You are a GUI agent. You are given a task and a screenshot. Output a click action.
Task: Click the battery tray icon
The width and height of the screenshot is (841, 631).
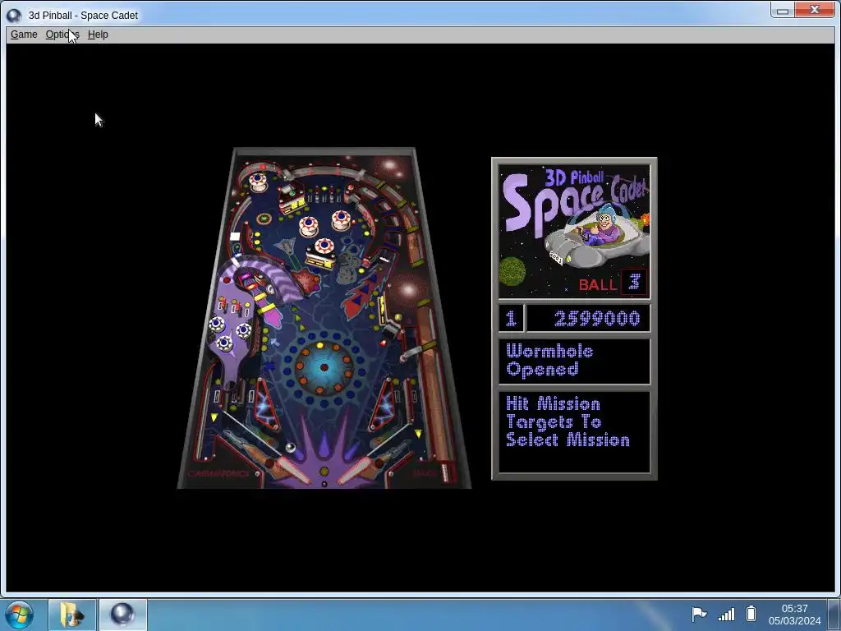(x=751, y=614)
